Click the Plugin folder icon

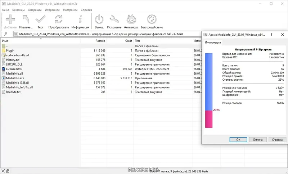click(x=4, y=50)
